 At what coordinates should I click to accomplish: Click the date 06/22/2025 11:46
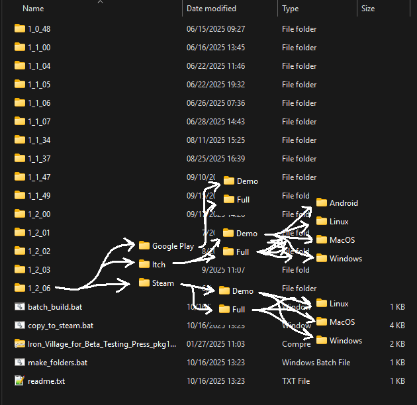pyautogui.click(x=216, y=66)
